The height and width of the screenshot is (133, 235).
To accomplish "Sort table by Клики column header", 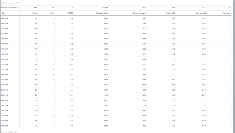I will click(x=52, y=13).
